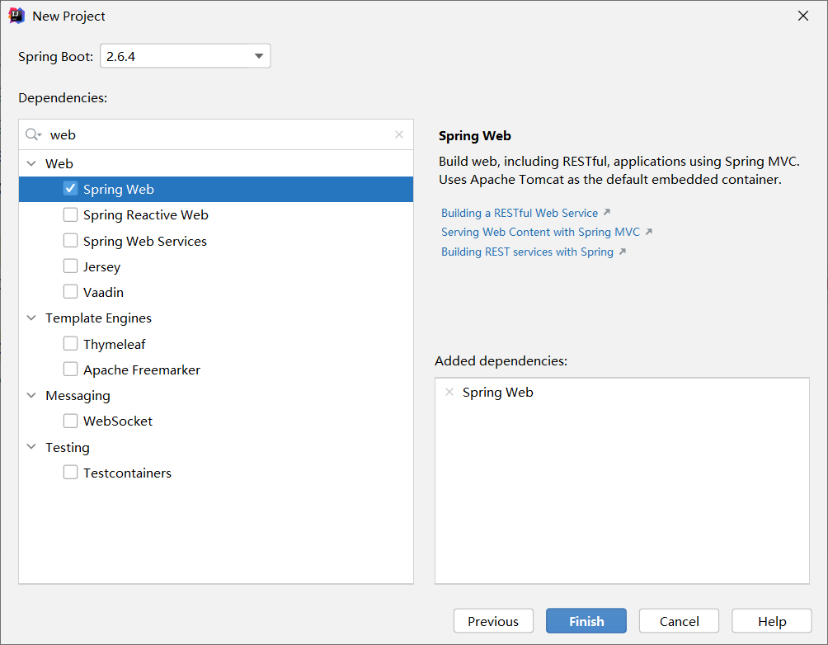Enable the Spring Reactive Web dependency
The width and height of the screenshot is (828, 645).
[70, 215]
